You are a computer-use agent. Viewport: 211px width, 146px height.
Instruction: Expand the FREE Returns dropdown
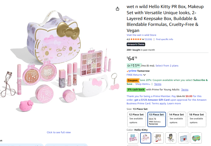point(145,75)
